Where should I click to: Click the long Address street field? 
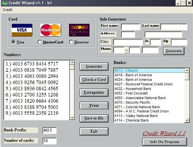tap(163, 35)
